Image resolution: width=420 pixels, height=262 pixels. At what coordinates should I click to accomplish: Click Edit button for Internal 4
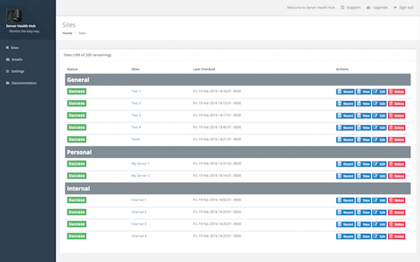[380, 237]
